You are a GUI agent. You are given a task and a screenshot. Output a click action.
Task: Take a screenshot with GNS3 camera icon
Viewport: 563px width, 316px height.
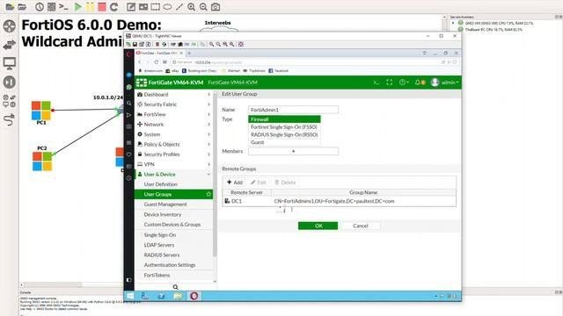pos(216,7)
